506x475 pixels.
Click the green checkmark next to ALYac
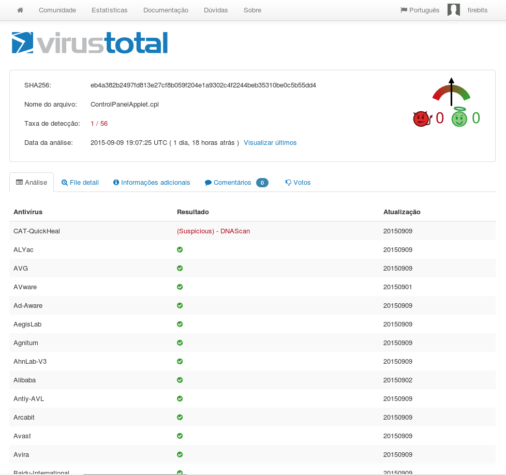(x=180, y=249)
